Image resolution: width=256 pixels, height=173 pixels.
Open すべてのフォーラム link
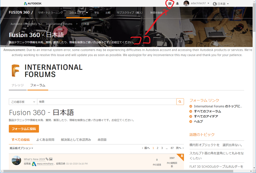point(207,111)
